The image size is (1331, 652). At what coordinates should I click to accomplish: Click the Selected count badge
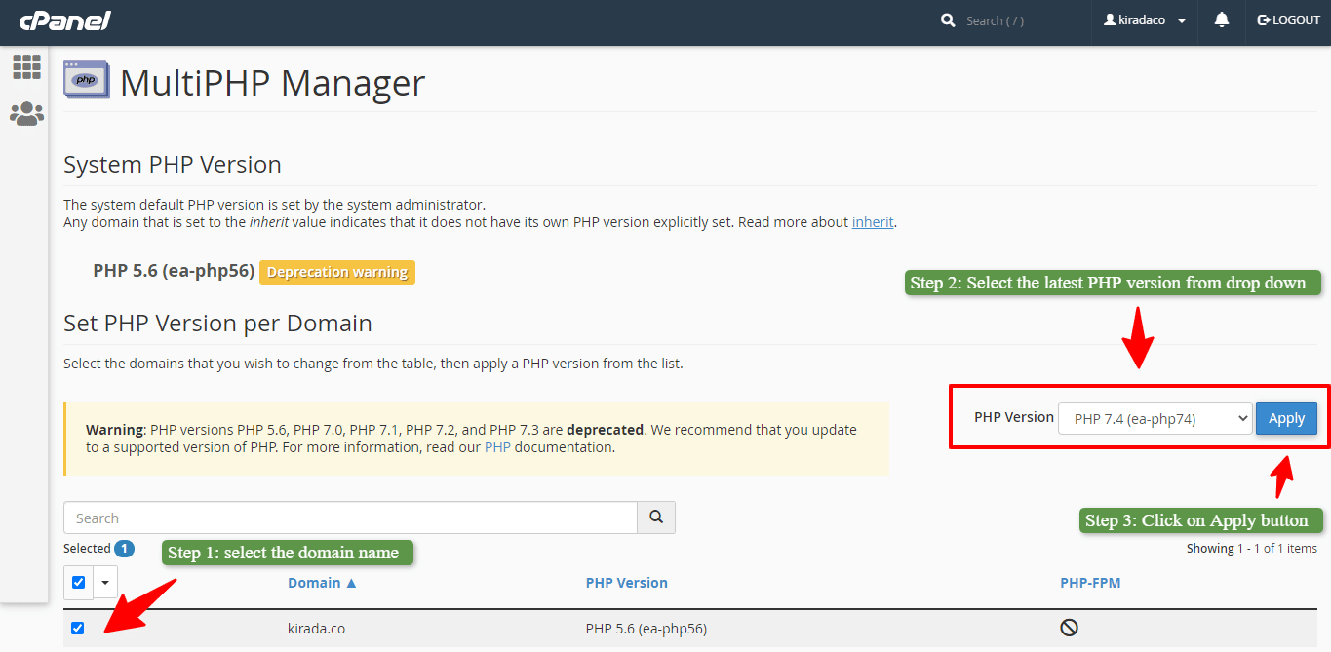click(x=124, y=549)
